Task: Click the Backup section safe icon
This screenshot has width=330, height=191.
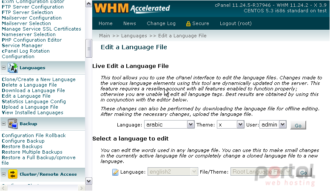Action: coord(13,124)
